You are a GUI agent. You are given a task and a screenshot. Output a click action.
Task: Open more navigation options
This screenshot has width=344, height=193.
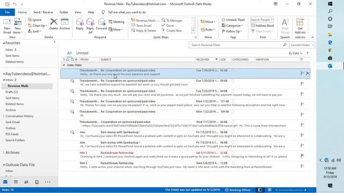coord(47,182)
